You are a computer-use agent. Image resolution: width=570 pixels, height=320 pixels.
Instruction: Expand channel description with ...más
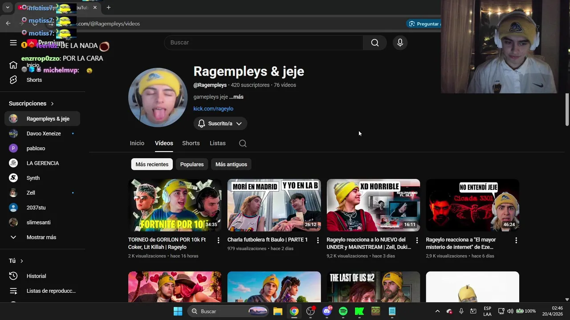(x=236, y=97)
